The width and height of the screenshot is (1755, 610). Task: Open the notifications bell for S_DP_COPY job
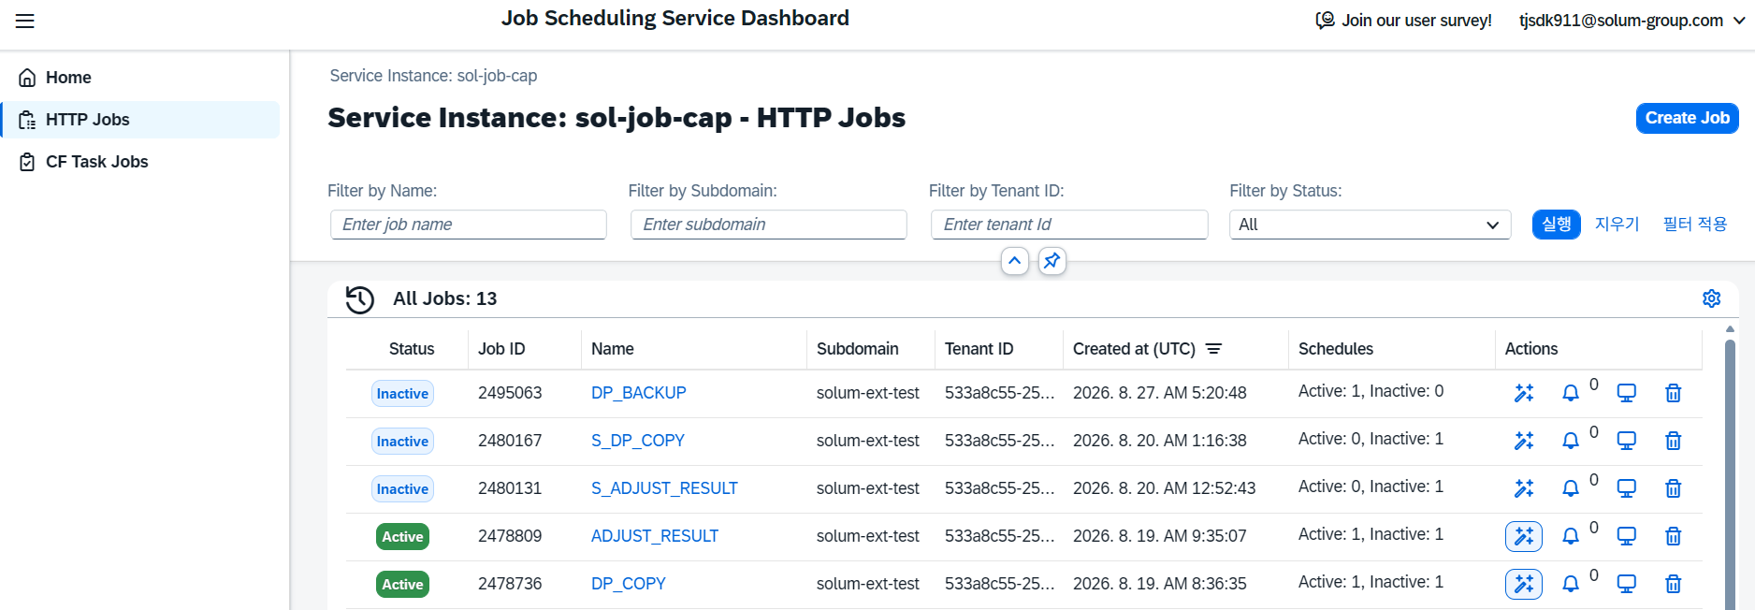(x=1571, y=441)
